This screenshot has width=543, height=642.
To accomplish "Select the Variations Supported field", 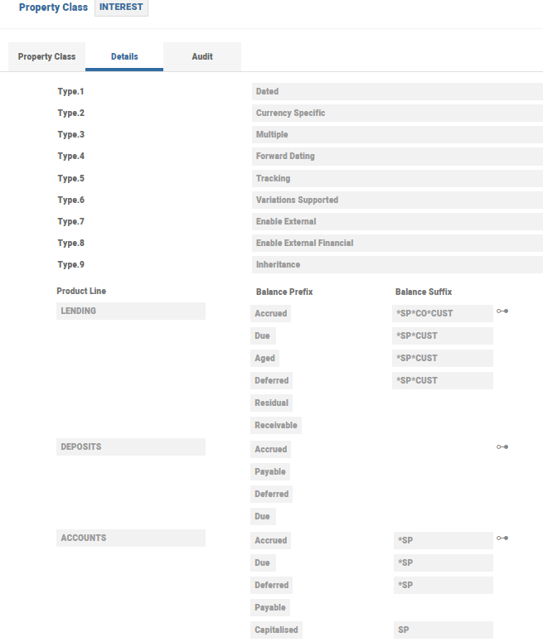I will (396, 200).
